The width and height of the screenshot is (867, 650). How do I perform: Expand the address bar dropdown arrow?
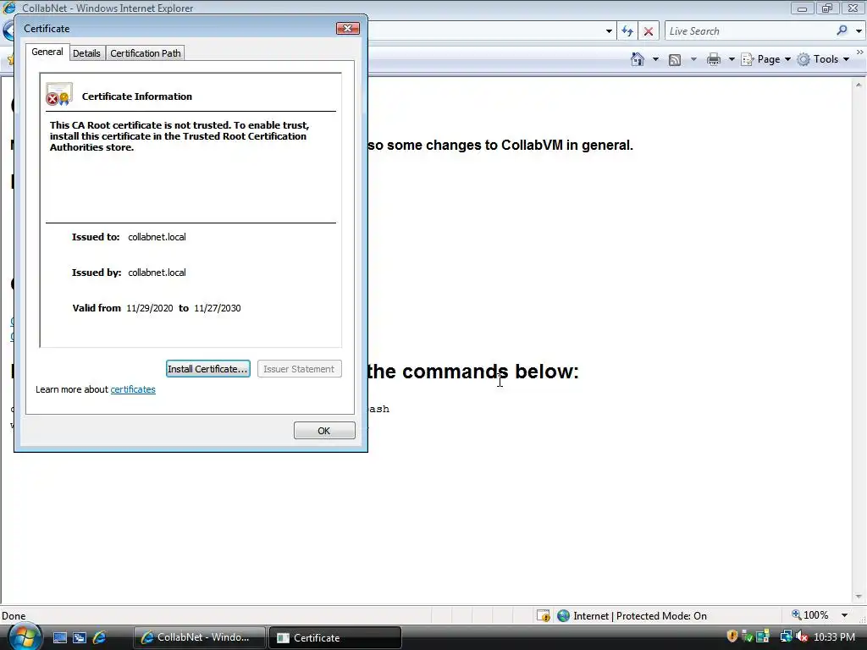point(609,31)
